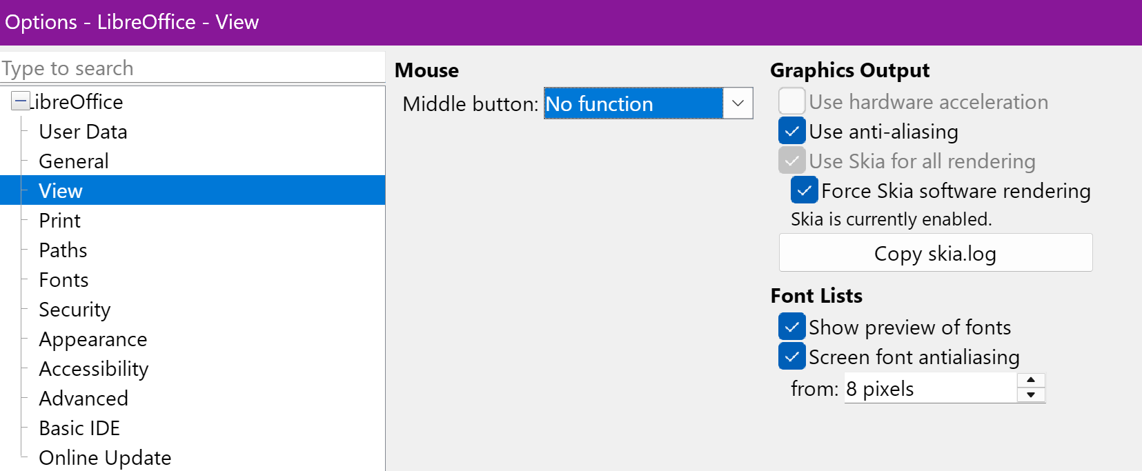This screenshot has height=471, width=1142.
Task: Select General in options tree
Action: (x=74, y=161)
